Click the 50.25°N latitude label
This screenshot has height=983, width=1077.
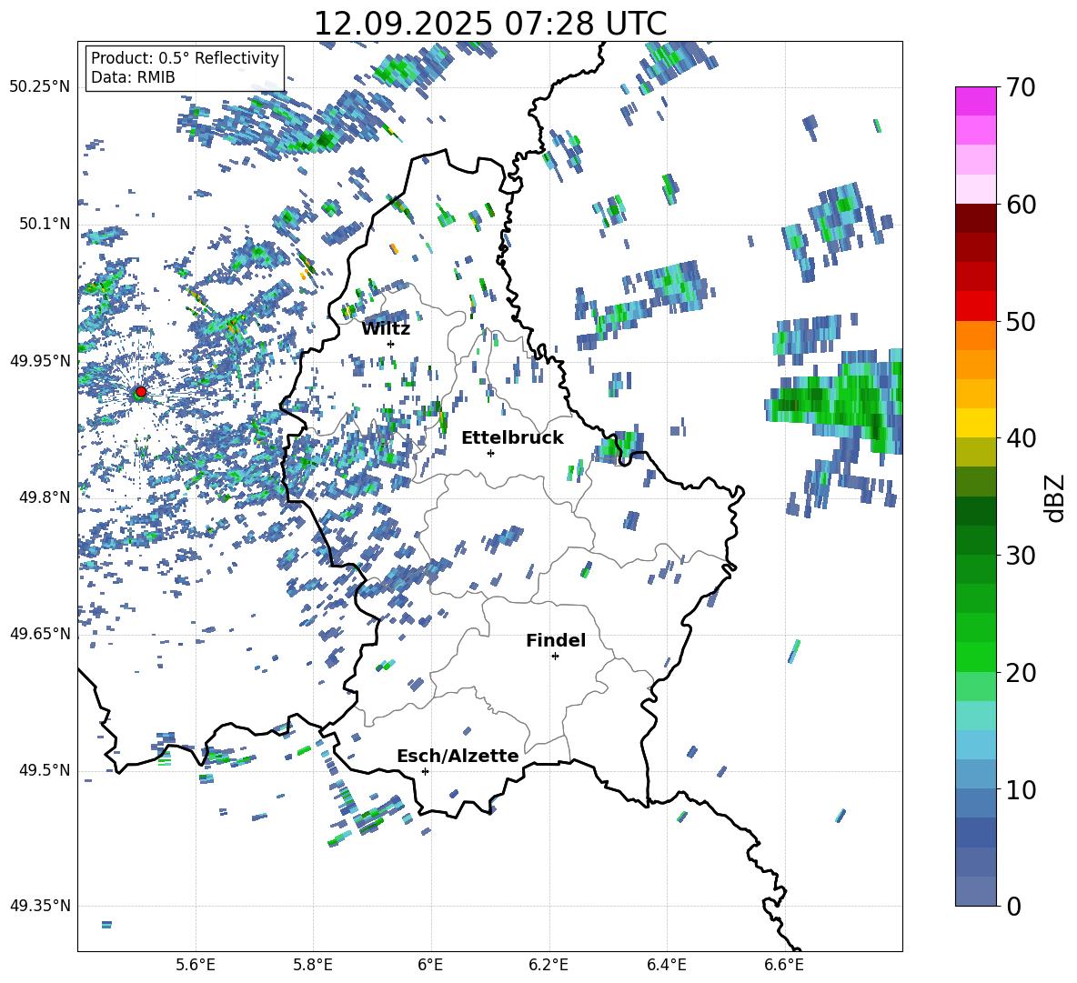click(40, 87)
